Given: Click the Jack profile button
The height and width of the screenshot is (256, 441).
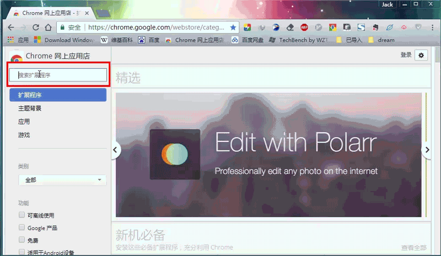Looking at the screenshot, I should (388, 4).
